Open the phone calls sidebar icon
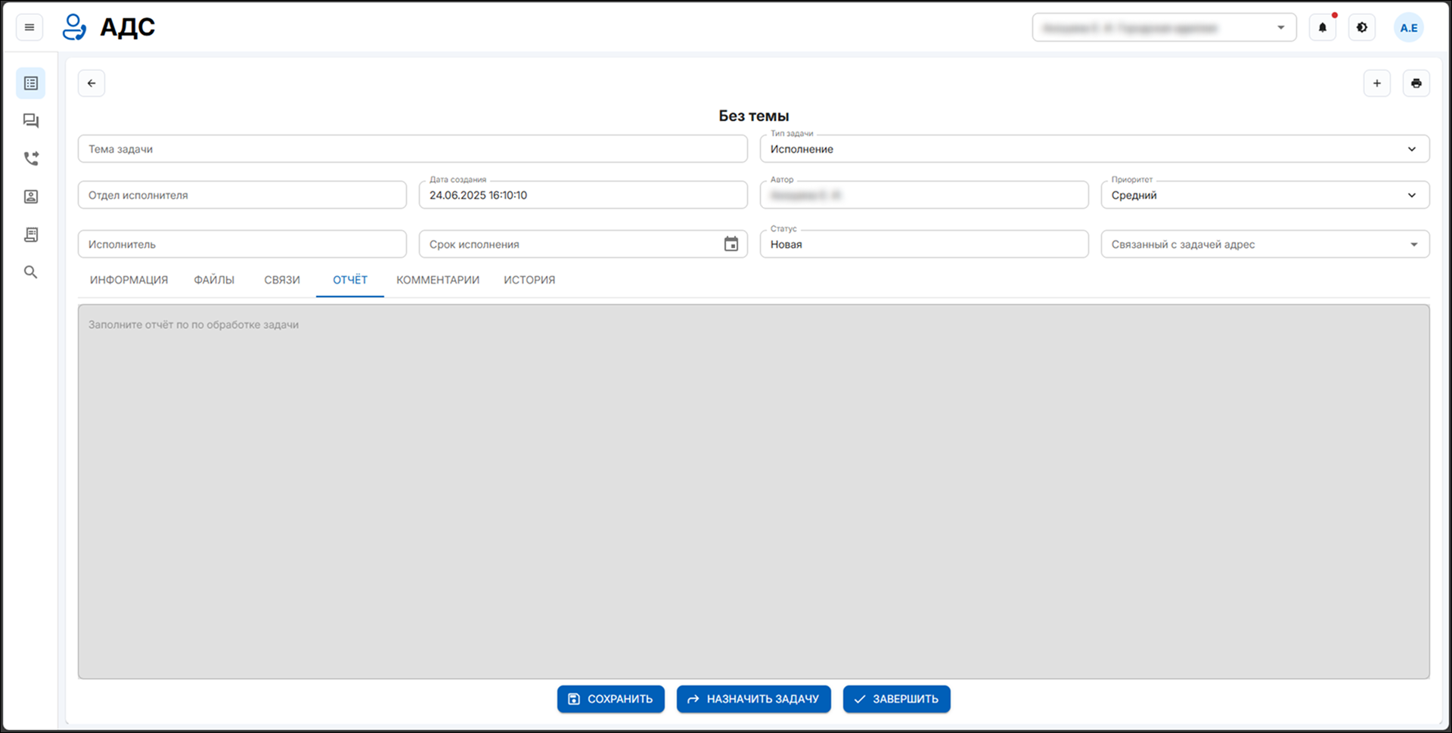 [31, 159]
